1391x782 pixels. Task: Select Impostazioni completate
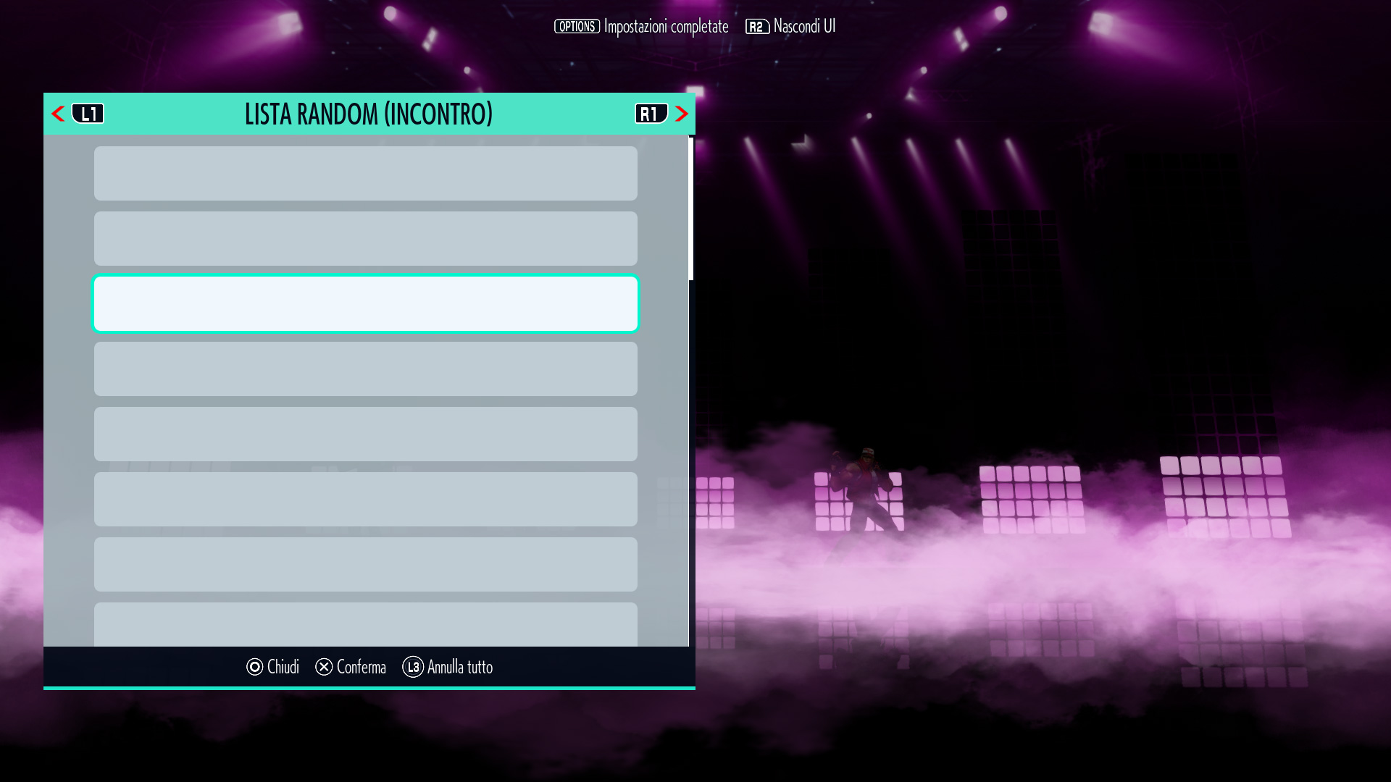[x=666, y=27]
